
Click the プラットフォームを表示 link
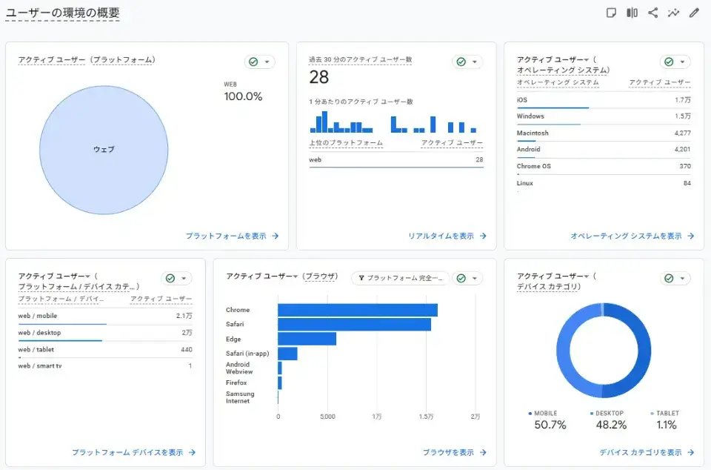click(x=230, y=235)
